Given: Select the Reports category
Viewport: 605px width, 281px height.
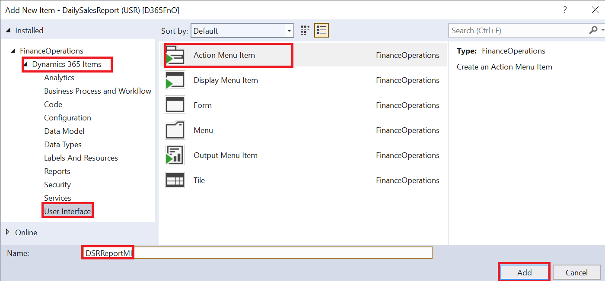Looking at the screenshot, I should (57, 171).
